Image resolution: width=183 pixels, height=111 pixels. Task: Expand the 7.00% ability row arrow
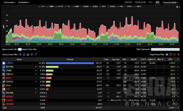pos(36,74)
